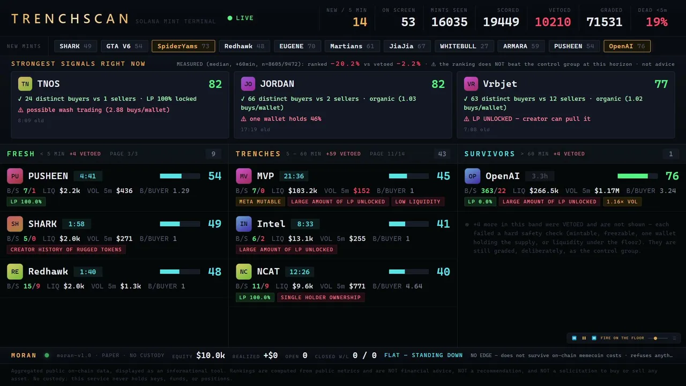Skip to next track in music player
686x386 pixels.
tap(594, 338)
